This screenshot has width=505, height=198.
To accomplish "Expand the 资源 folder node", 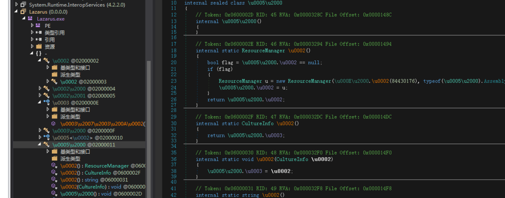I will click(32, 47).
